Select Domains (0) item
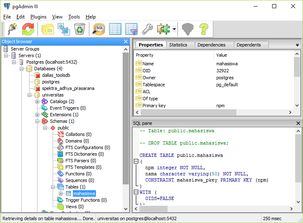The image size is (303, 223). coord(77,141)
